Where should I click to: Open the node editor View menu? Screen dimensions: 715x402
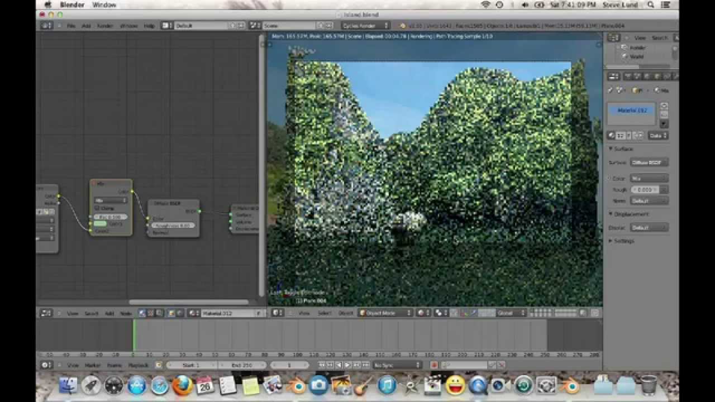pyautogui.click(x=73, y=313)
